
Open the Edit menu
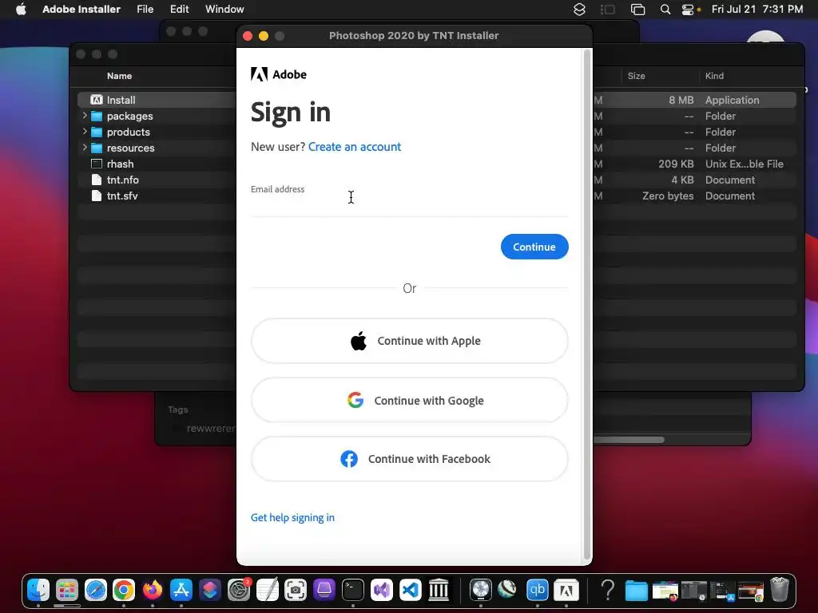point(180,9)
